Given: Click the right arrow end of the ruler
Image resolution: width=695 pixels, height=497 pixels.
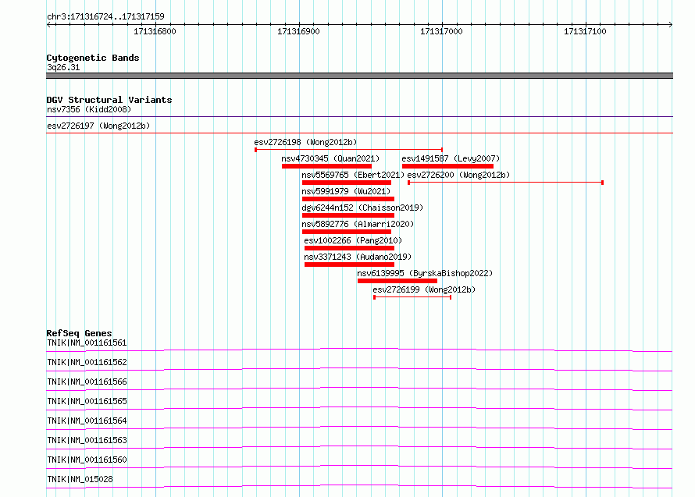Looking at the screenshot, I should click(670, 24).
